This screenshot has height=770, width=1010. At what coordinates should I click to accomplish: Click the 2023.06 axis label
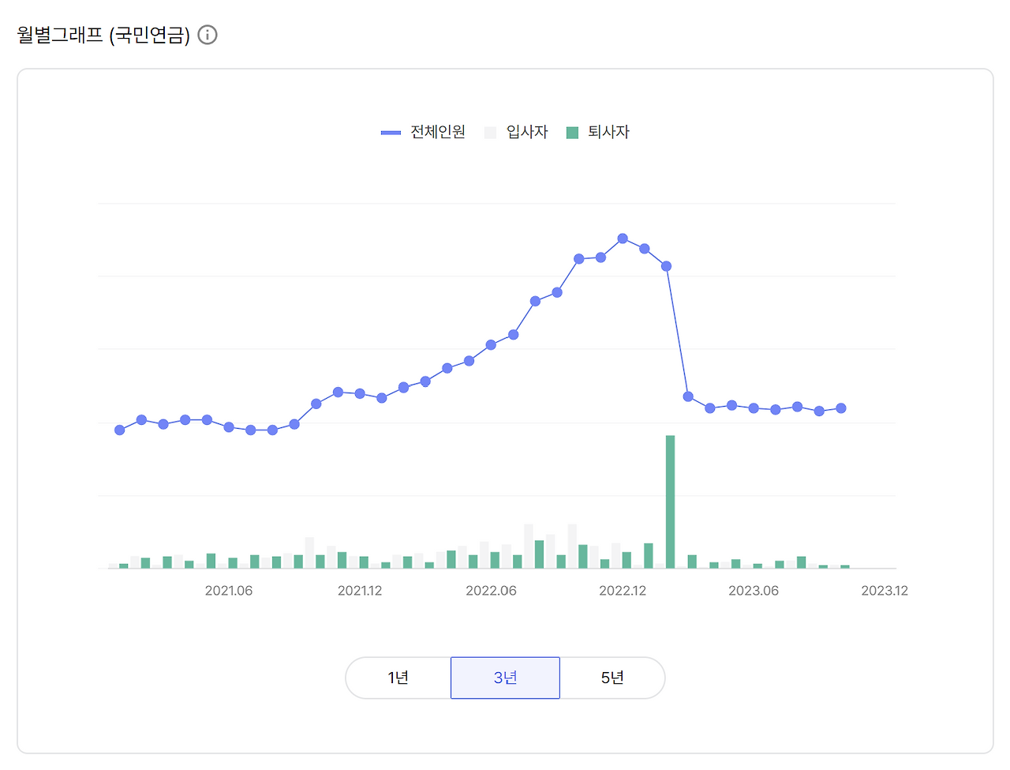click(754, 590)
